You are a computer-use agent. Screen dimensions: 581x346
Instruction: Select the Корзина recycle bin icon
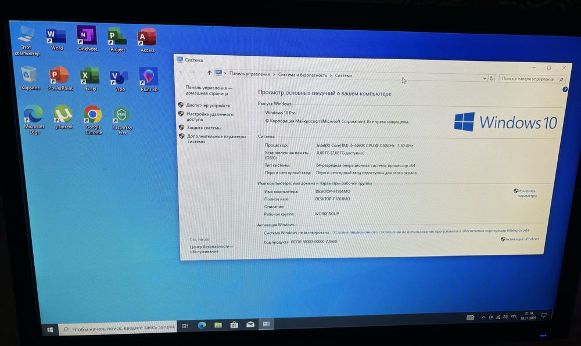(30, 78)
